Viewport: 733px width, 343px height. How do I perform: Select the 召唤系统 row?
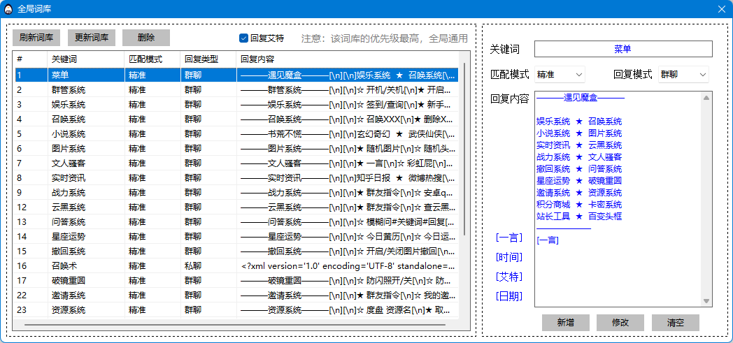236,119
